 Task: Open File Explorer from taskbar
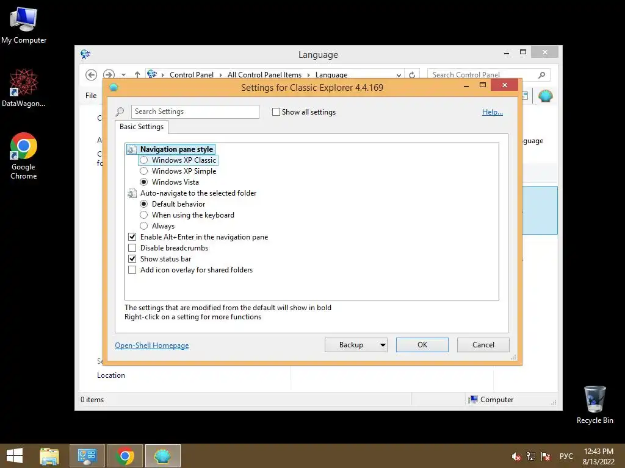[49, 456]
